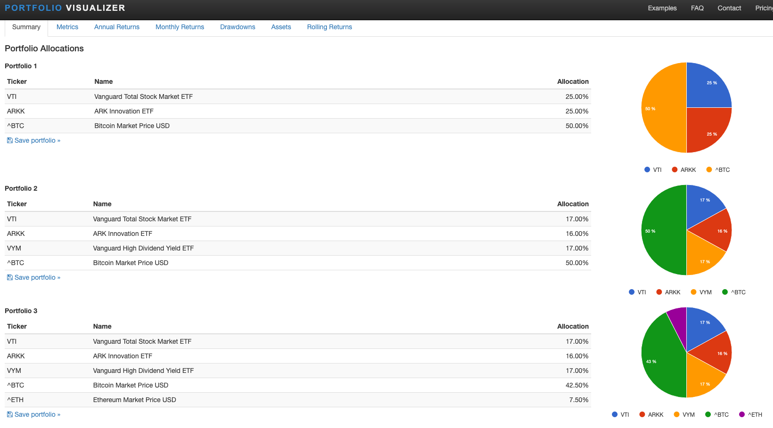
Task: Click the 16.00% allocation in Portfolio 2
Action: tap(577, 234)
